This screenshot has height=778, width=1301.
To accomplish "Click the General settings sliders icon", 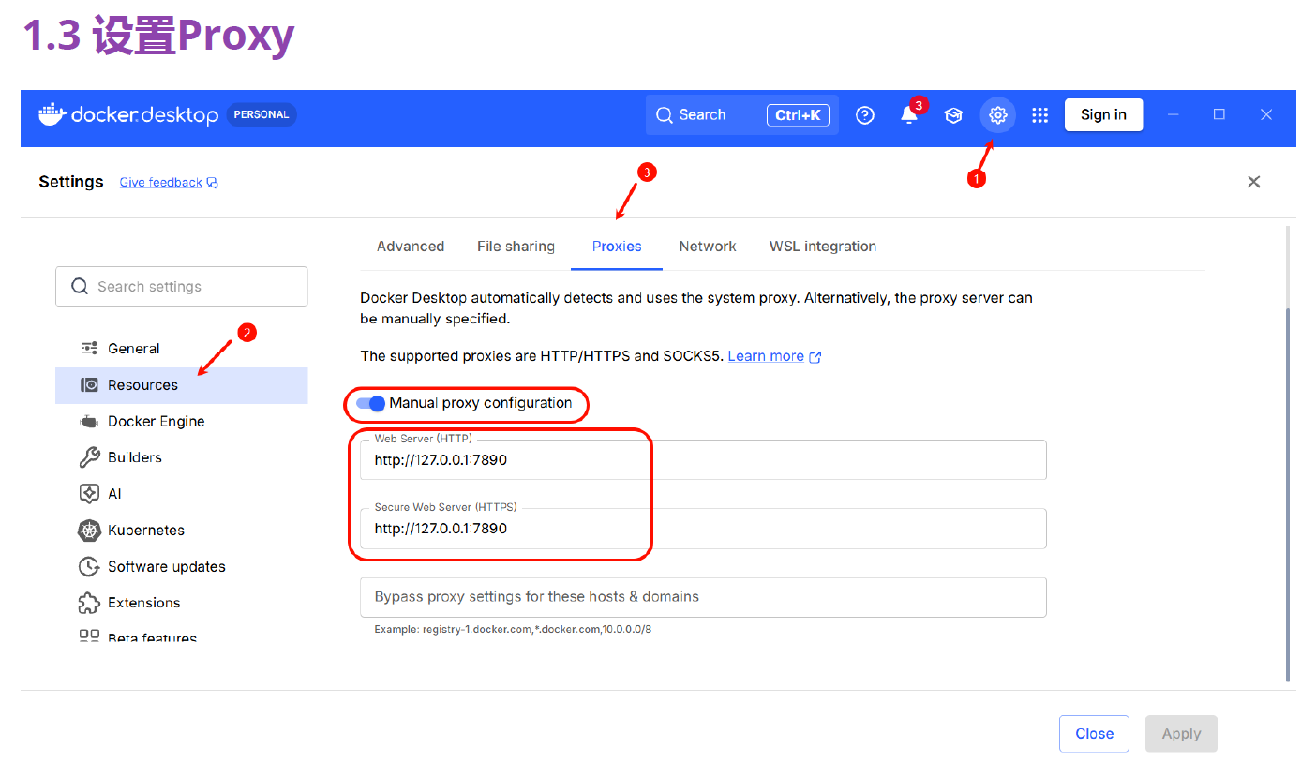I will click(90, 349).
